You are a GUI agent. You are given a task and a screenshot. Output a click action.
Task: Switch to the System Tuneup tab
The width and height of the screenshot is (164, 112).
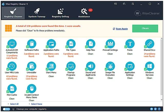point(37,13)
